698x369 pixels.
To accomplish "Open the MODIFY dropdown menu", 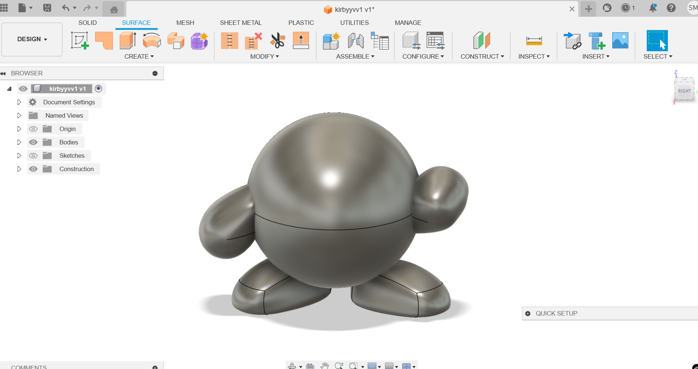I will (264, 56).
